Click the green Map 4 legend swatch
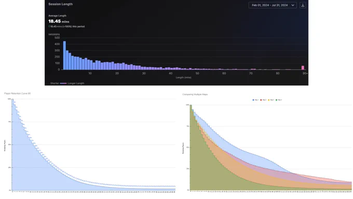This screenshot has height=199, width=353. coord(276,100)
